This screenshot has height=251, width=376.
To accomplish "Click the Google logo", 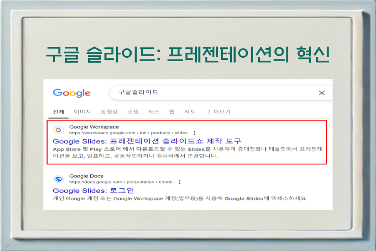I will [x=71, y=93].
